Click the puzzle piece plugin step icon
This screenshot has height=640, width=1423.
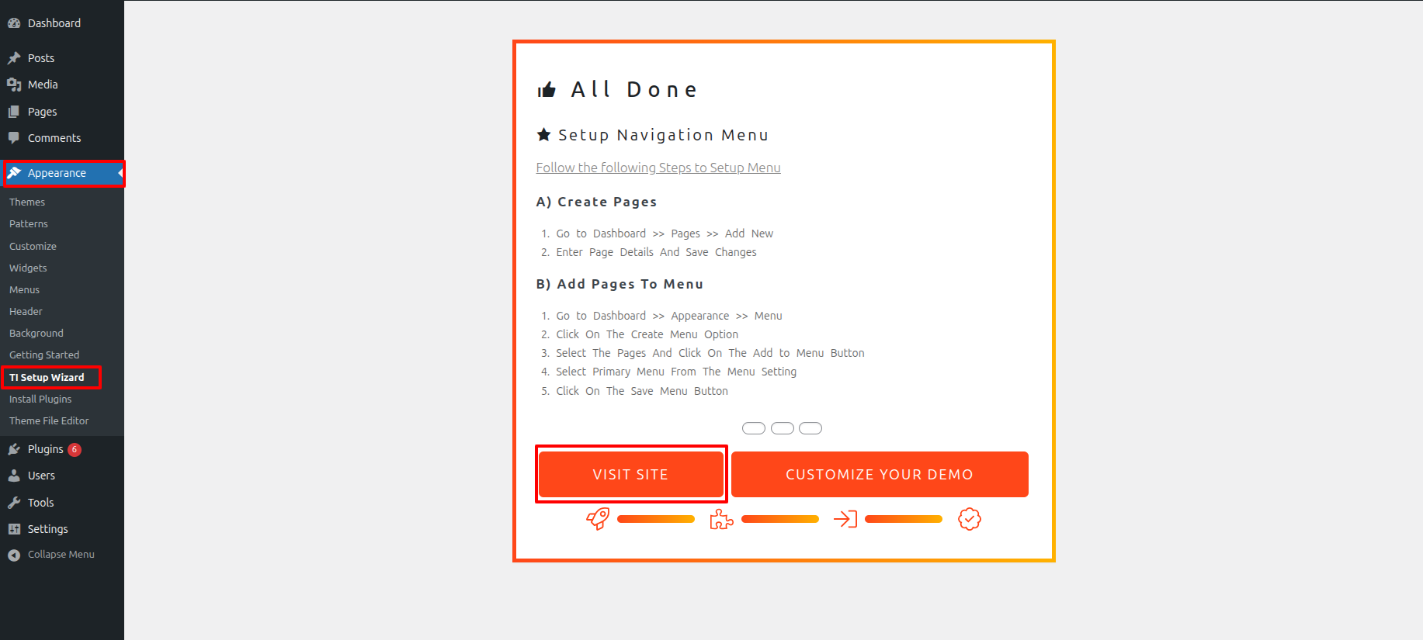tap(721, 519)
